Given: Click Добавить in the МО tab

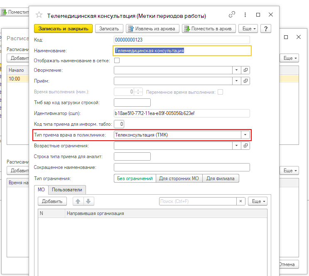Looking at the screenshot, I should tap(52, 201).
